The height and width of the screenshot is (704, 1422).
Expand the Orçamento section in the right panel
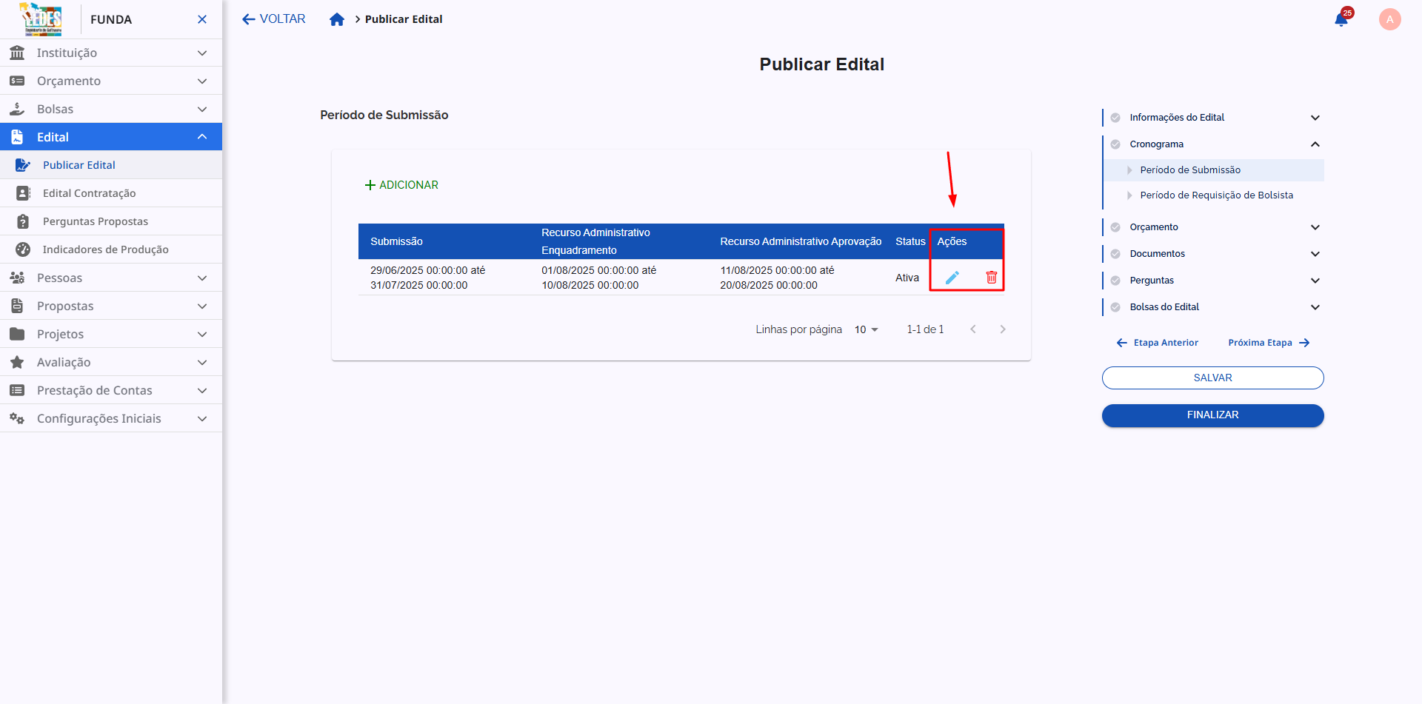1316,227
